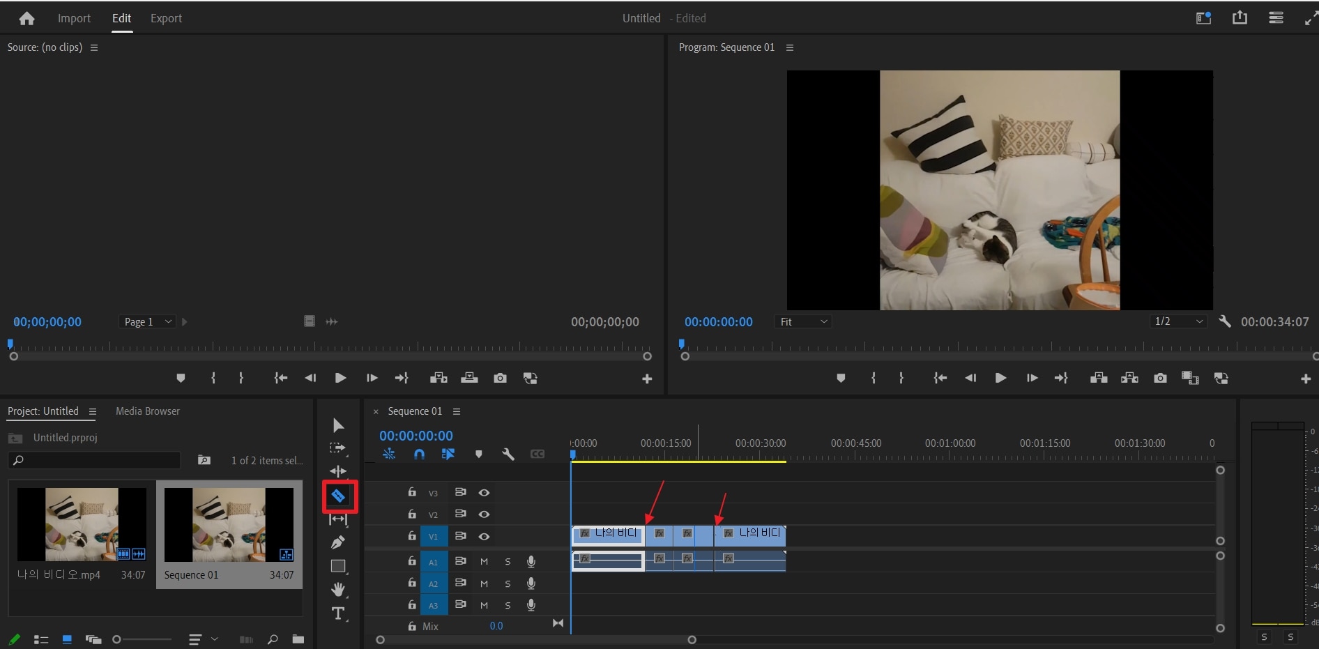Image resolution: width=1319 pixels, height=649 pixels.
Task: Toggle insert sequences as nests option
Action: click(x=389, y=454)
